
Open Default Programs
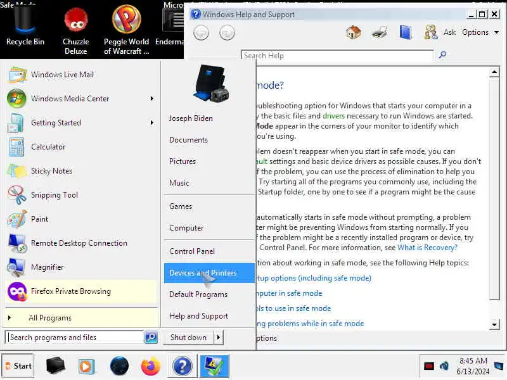(198, 294)
